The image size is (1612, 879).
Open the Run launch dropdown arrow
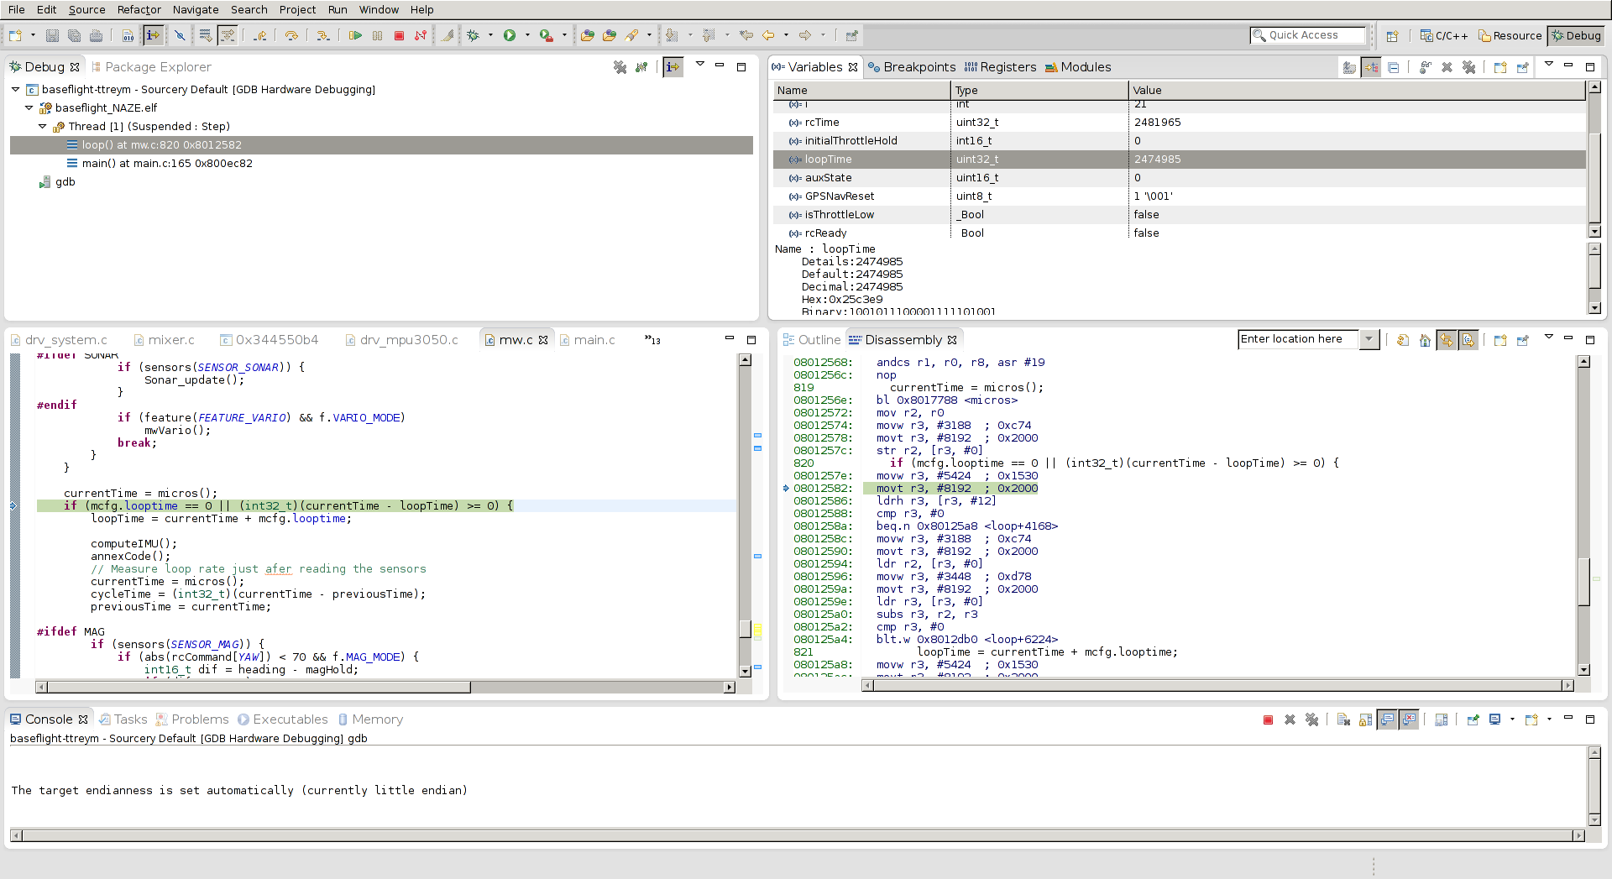(527, 35)
